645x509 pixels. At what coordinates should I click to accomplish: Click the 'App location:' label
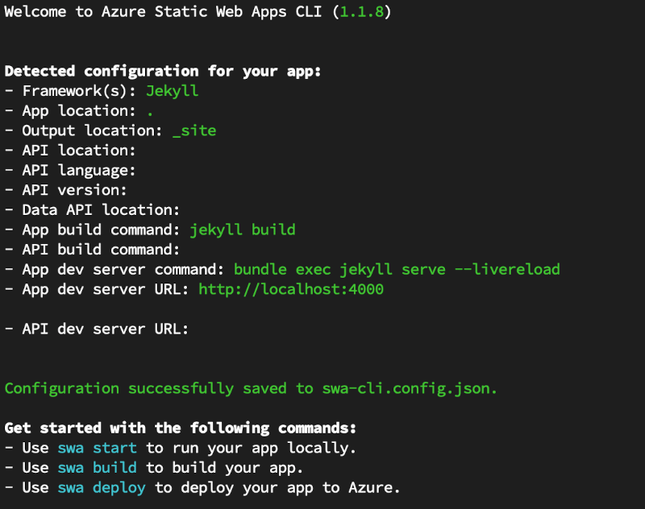coord(78,111)
